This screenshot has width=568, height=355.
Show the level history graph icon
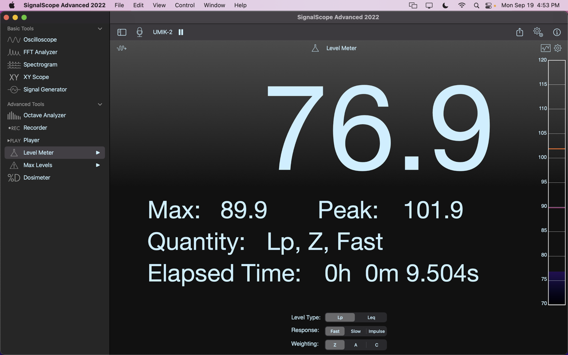[x=545, y=48]
